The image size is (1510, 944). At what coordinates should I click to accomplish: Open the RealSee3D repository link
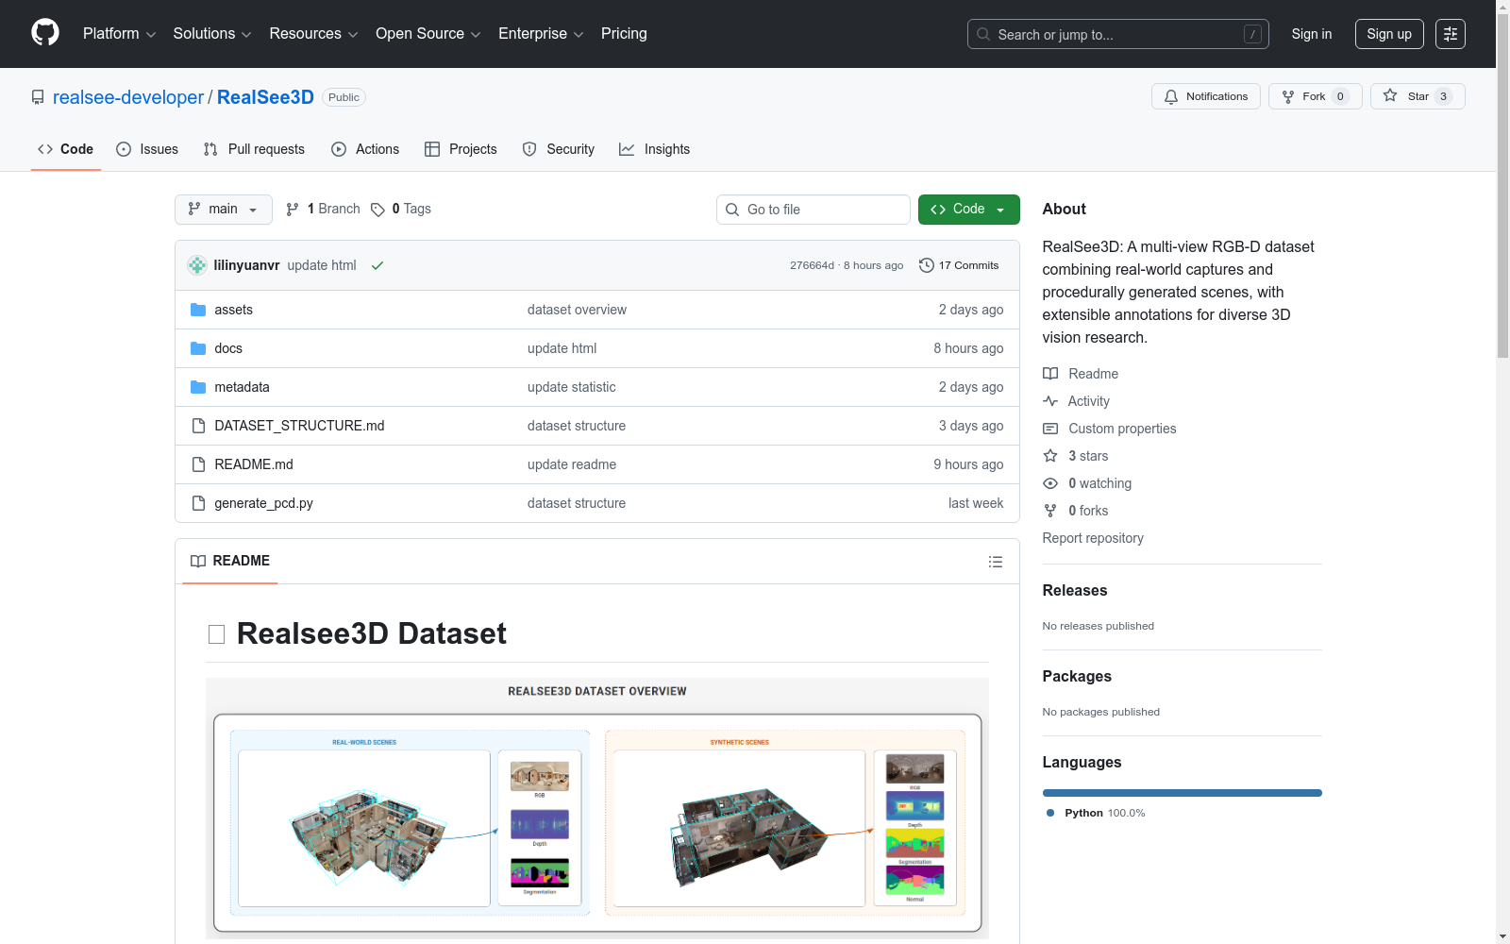(x=265, y=97)
